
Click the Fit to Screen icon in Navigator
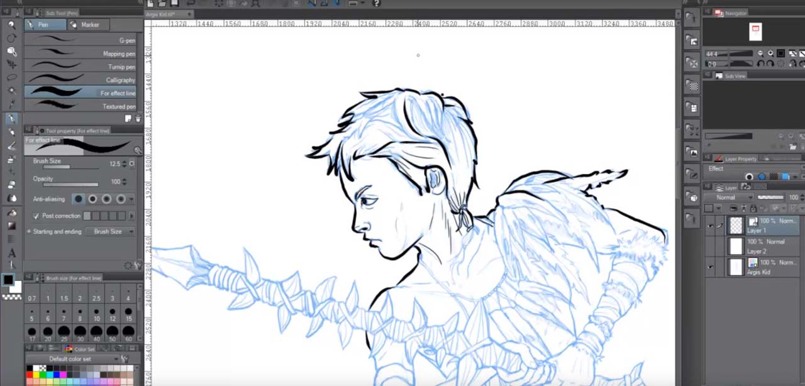[x=781, y=53]
